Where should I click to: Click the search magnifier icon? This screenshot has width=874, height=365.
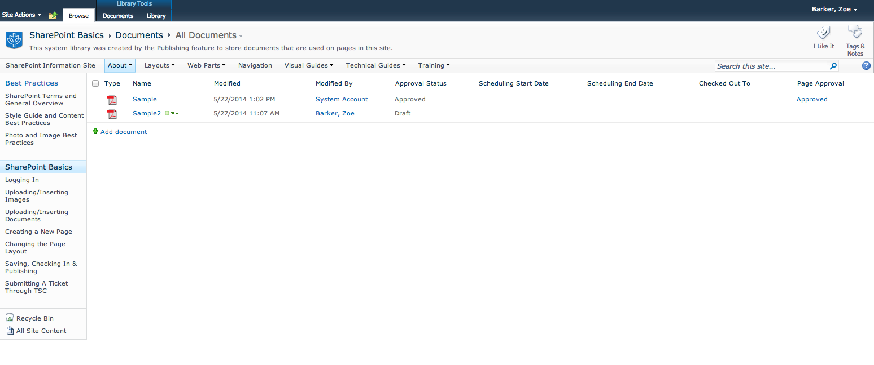pyautogui.click(x=833, y=66)
